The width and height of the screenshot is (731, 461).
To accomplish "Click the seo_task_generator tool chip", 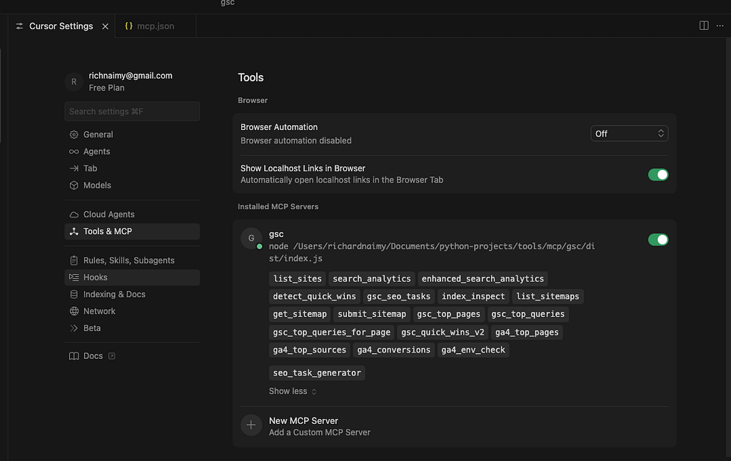I will [317, 373].
